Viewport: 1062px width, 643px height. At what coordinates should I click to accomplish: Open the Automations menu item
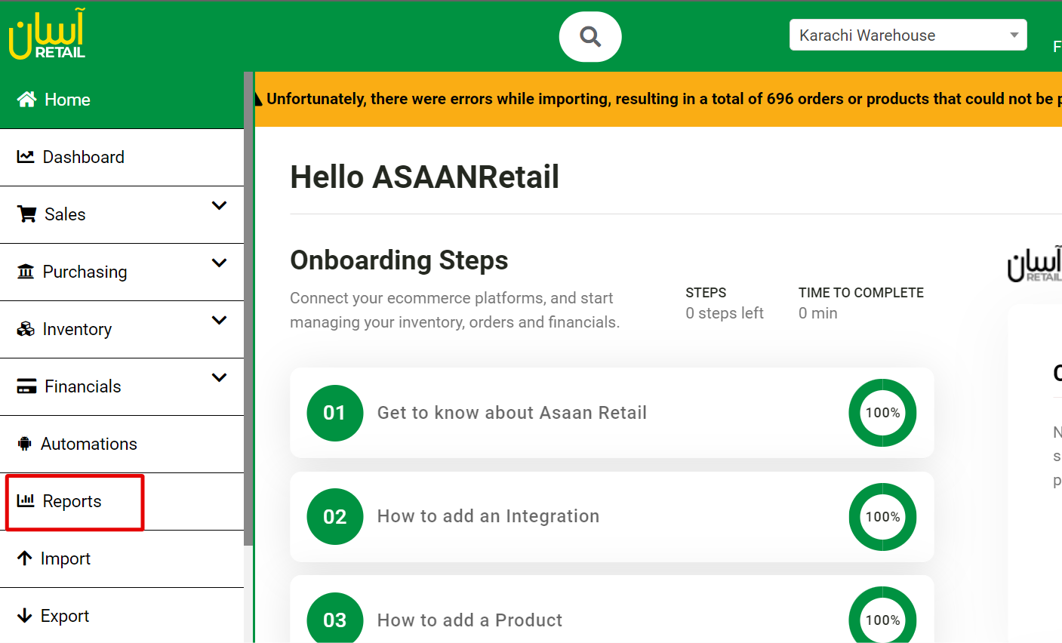tap(122, 444)
